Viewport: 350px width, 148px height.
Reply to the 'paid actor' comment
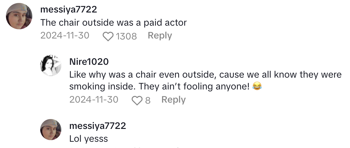[x=160, y=36]
